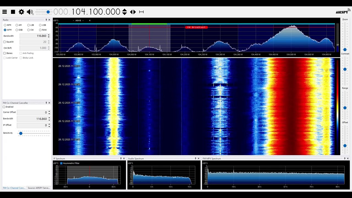Stop the radio with the square button
Screen dimensions: 352x198
point(13,12)
